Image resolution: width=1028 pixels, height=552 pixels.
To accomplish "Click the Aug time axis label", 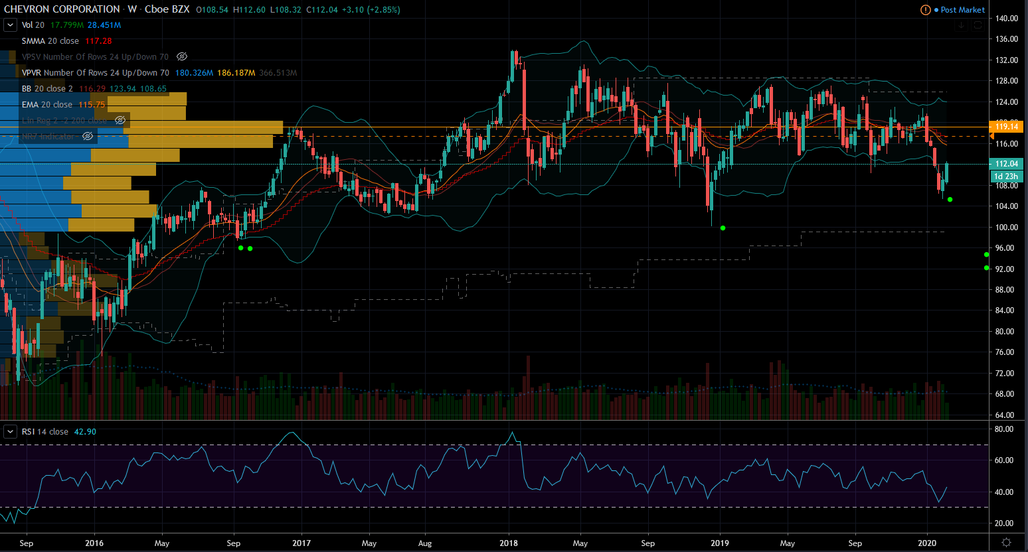I will (x=425, y=543).
